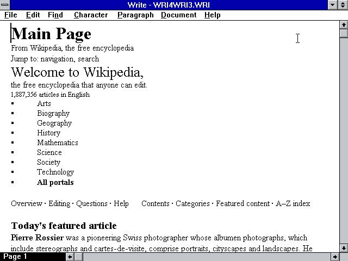Viewport: 348px width, 261px height.
Task: Click the maximize/restore button of Write
Action: (343, 5)
